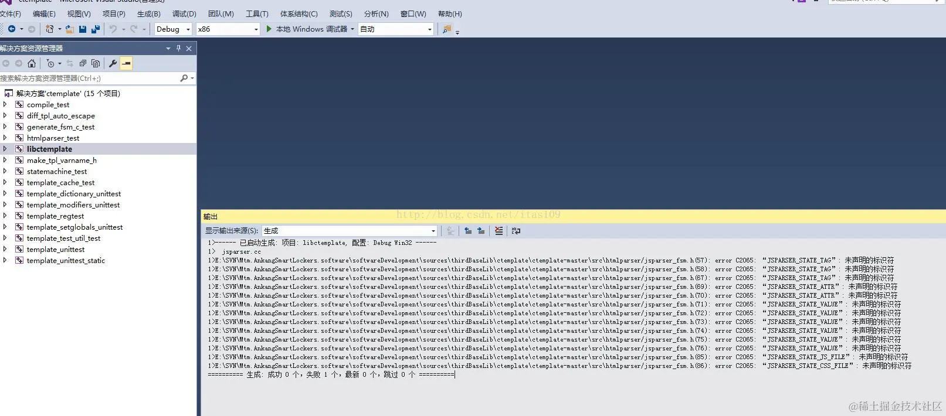Click the green Start debugging play icon
This screenshot has width=946, height=416.
pos(269,29)
